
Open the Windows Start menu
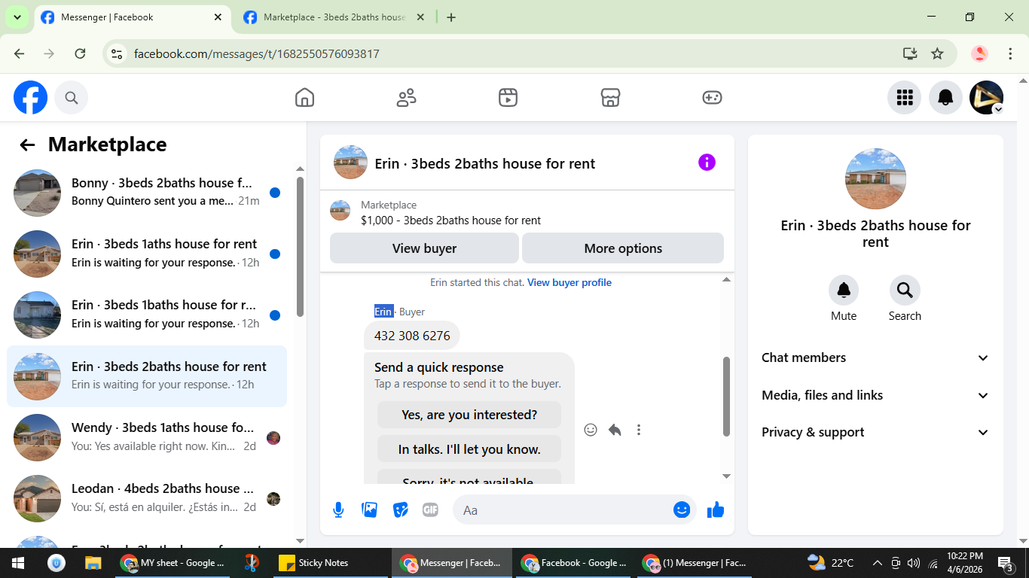(x=18, y=563)
